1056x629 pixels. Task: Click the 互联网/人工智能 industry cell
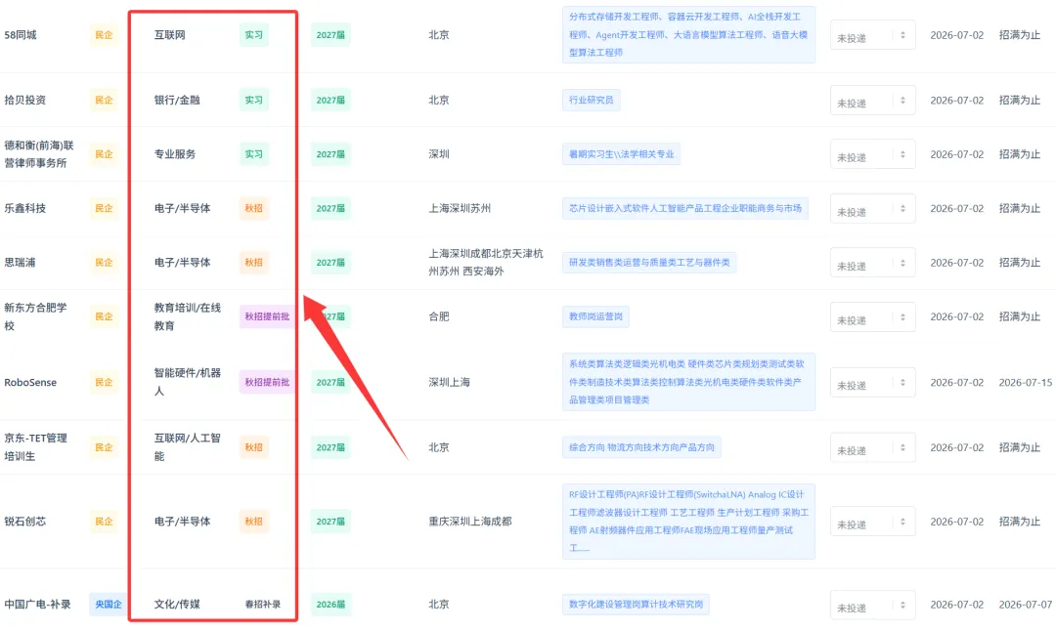pyautogui.click(x=187, y=447)
